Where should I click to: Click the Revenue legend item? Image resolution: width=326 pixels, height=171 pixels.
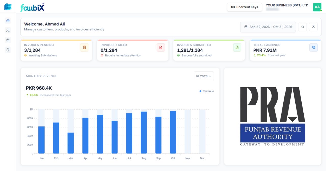point(207,91)
